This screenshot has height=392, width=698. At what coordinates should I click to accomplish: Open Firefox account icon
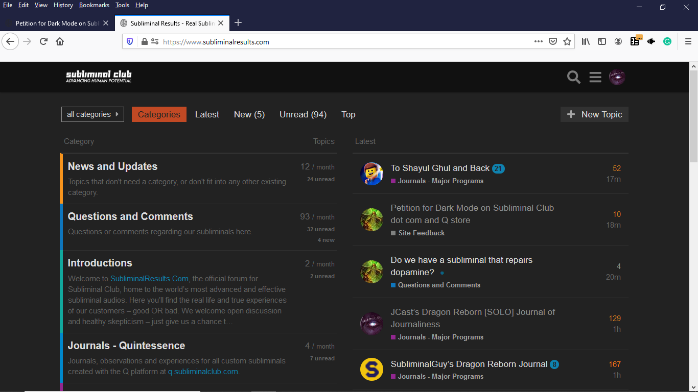[x=618, y=41]
